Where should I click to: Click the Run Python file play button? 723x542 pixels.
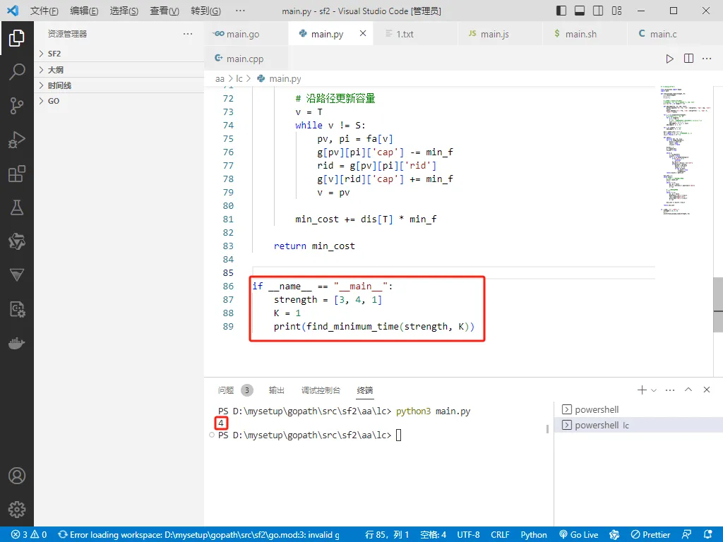(x=669, y=59)
